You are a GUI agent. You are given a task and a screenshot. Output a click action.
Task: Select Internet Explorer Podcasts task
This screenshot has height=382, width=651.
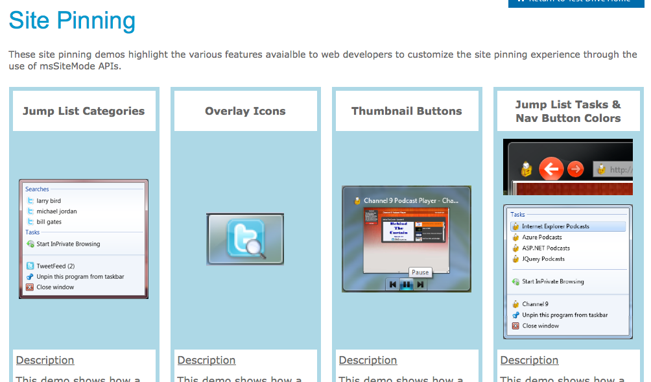pyautogui.click(x=568, y=226)
